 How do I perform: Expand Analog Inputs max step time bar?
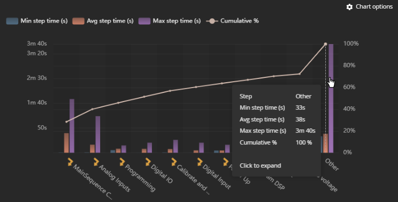click(x=97, y=134)
